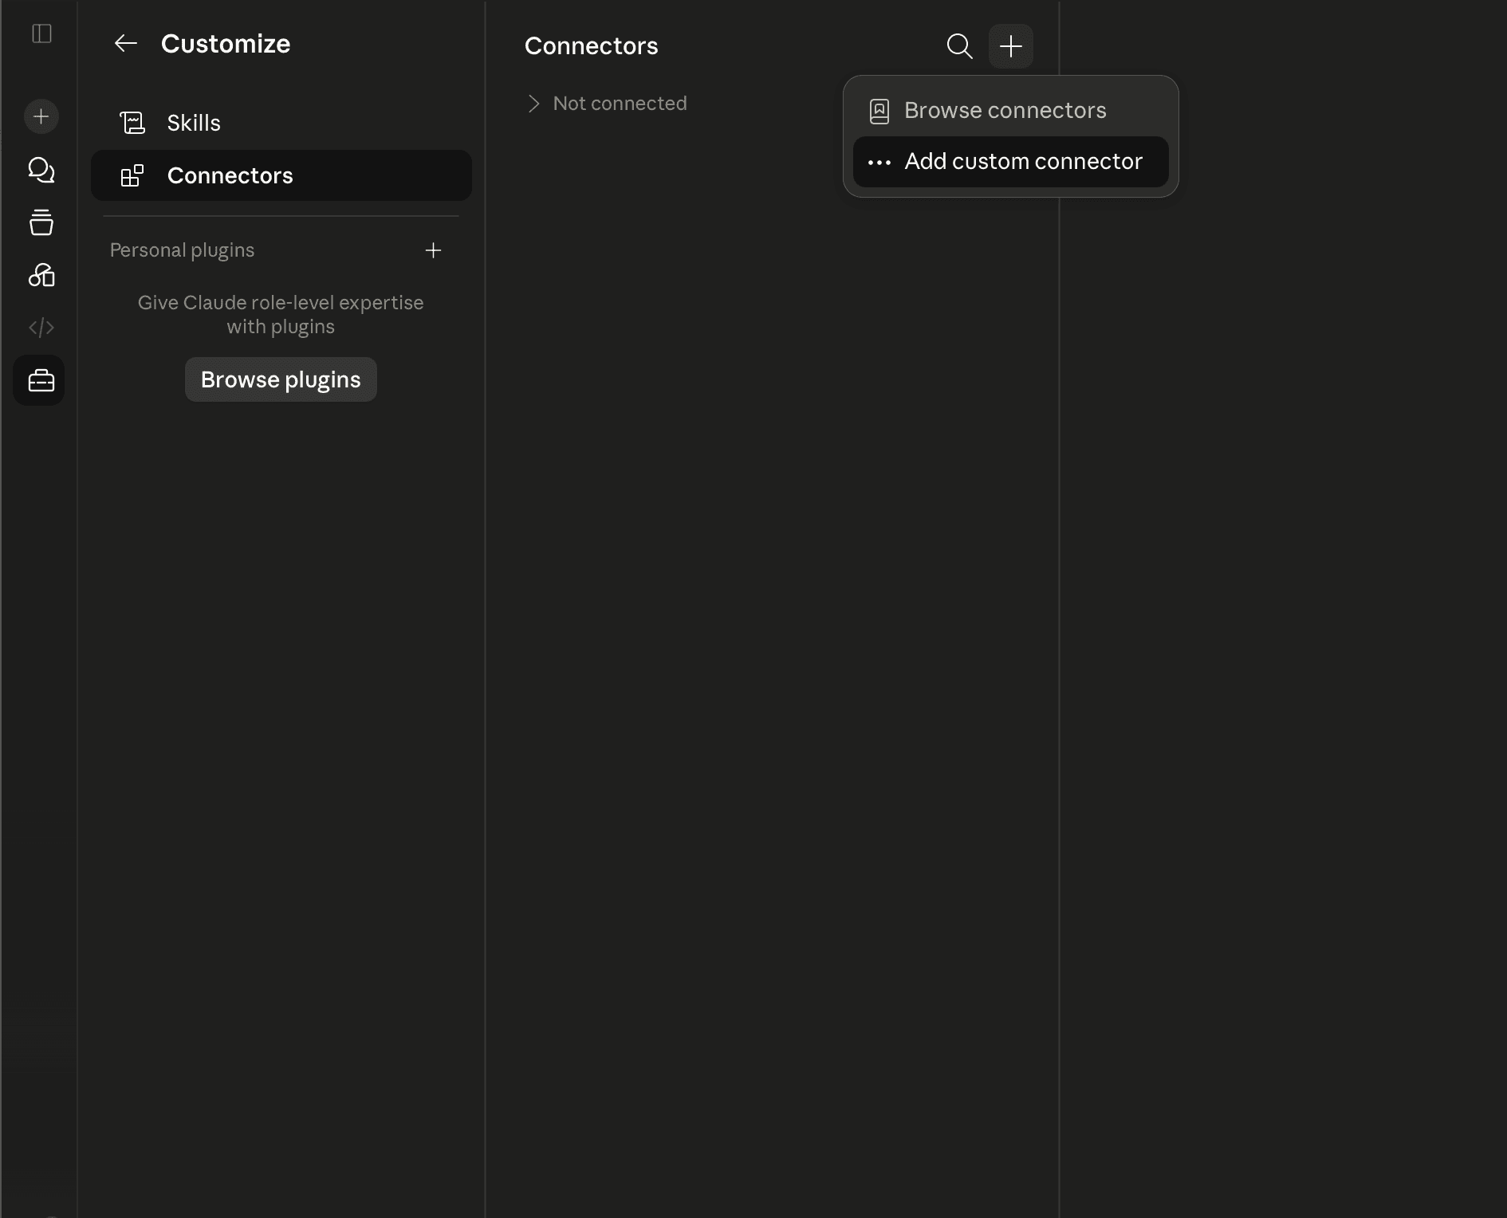Click the Connectors panel heading
Viewport: 1507px width, 1218px height.
(x=591, y=46)
